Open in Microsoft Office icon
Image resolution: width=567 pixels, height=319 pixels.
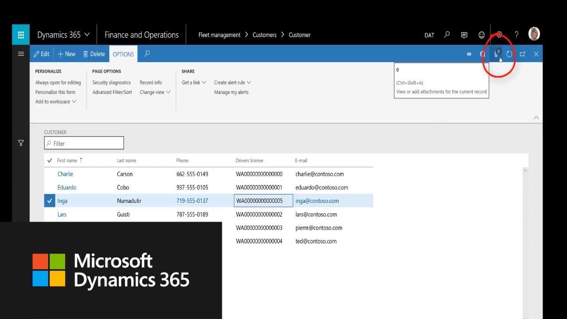click(x=482, y=54)
